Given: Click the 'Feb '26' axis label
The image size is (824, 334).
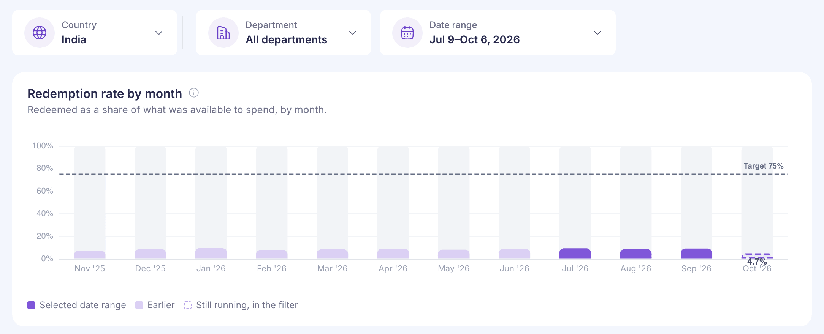Looking at the screenshot, I should coord(272,268).
